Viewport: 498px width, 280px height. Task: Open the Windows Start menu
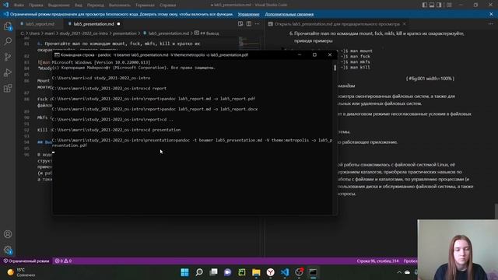185,272
